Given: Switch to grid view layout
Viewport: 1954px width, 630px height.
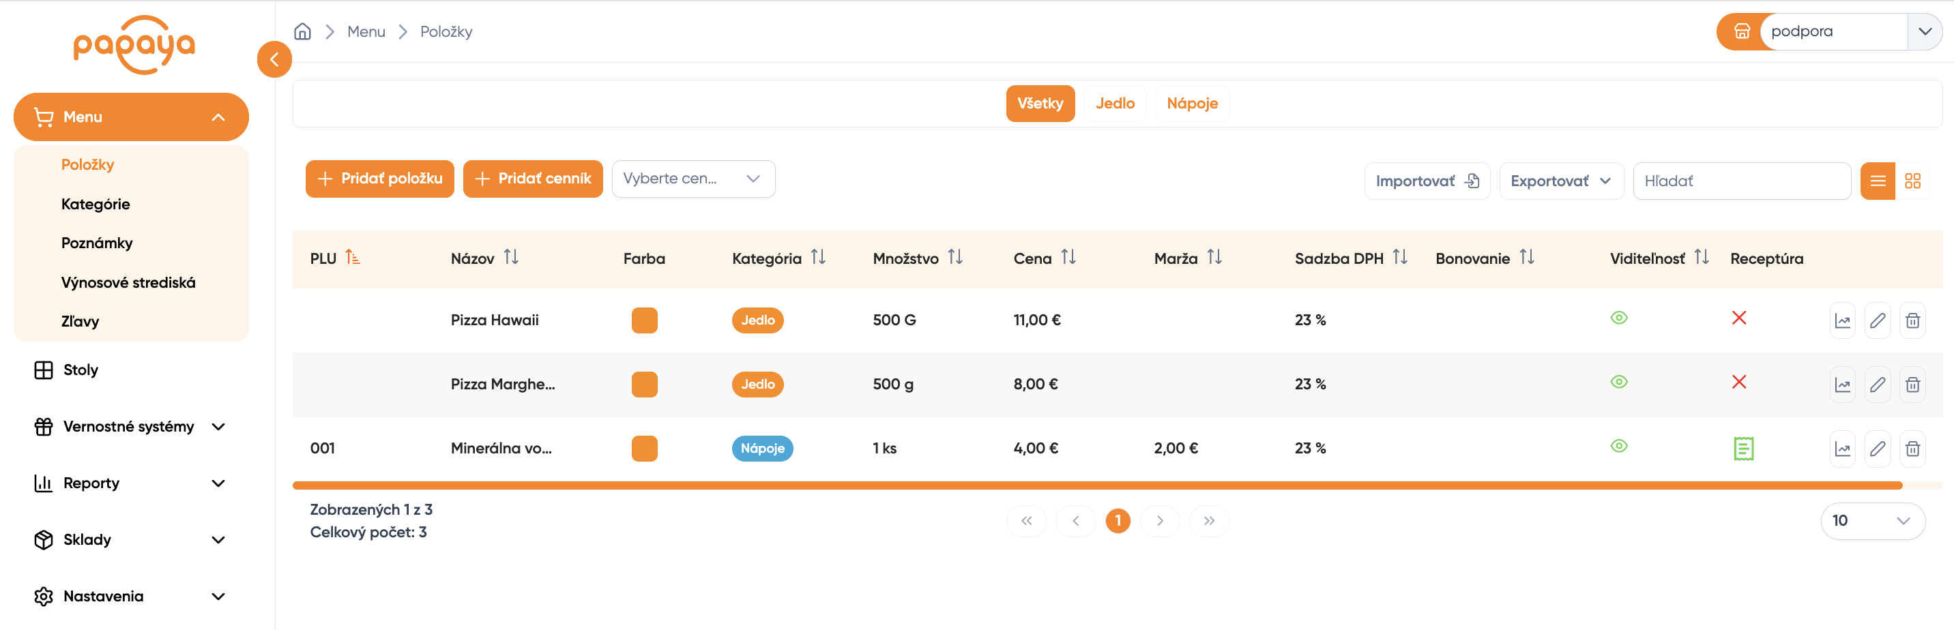Looking at the screenshot, I should pyautogui.click(x=1912, y=181).
